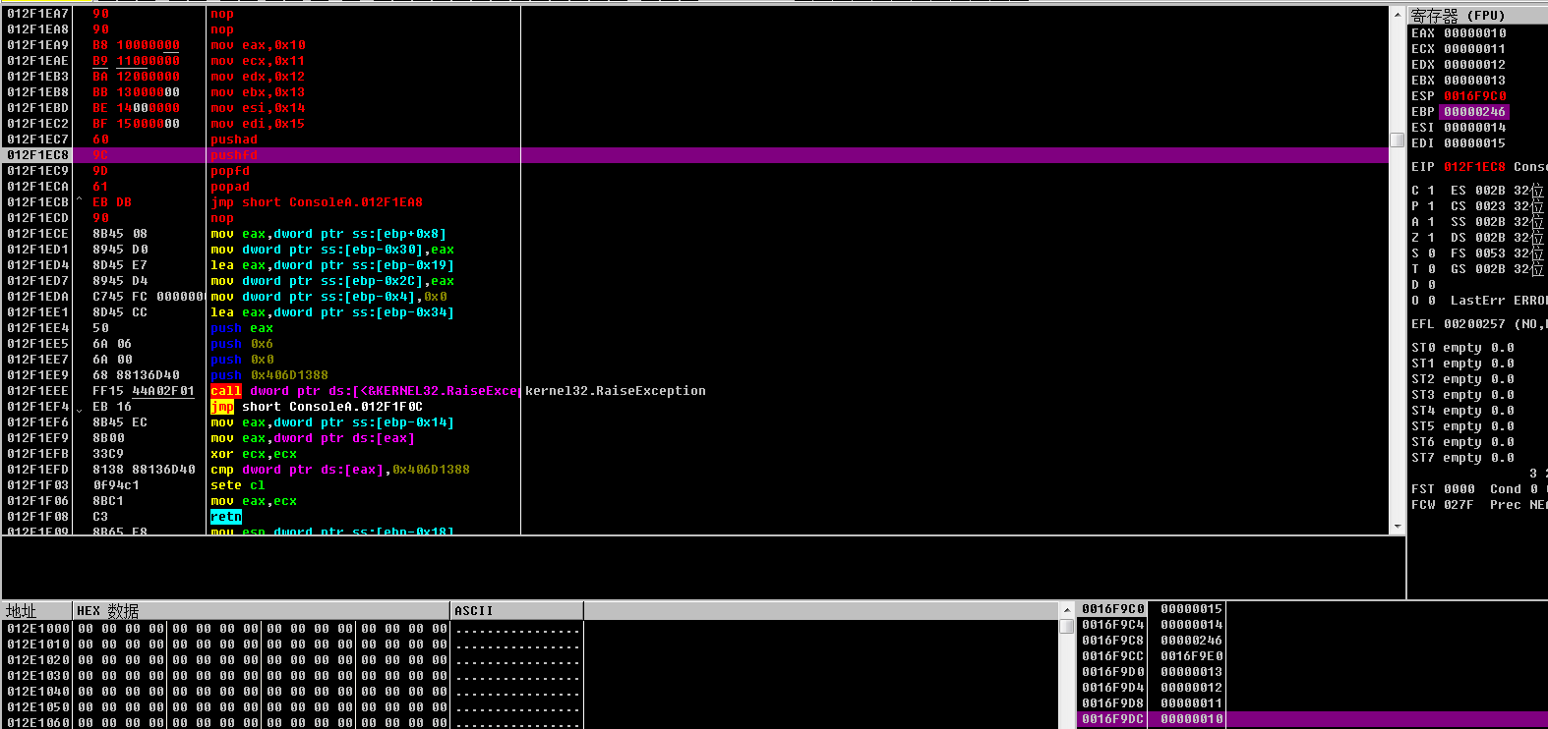Select mov edx,0x12 instruction row

[258, 77]
